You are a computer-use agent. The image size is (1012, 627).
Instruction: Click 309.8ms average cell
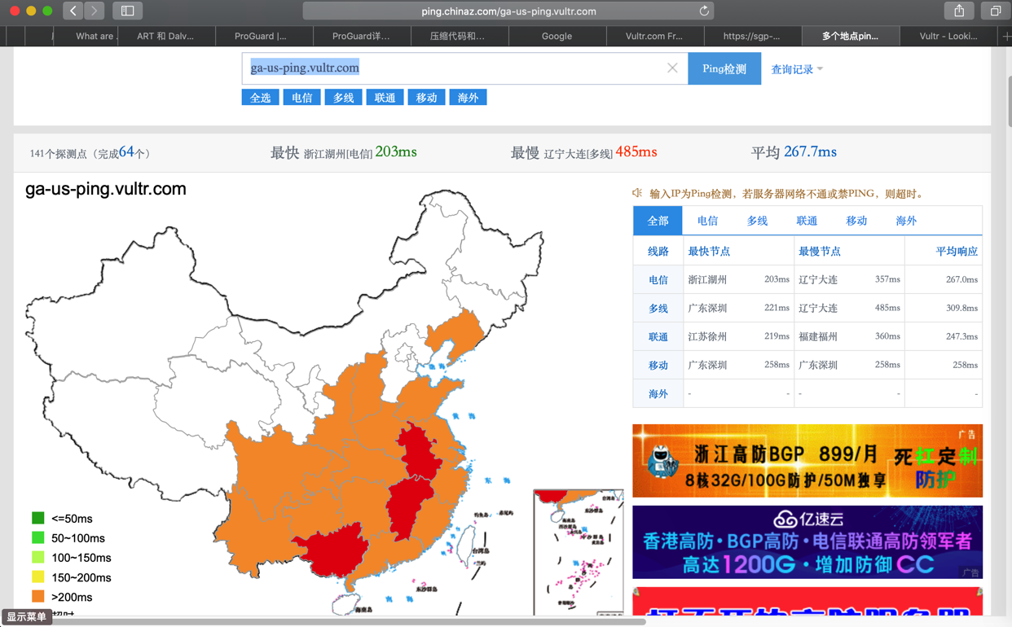point(961,308)
